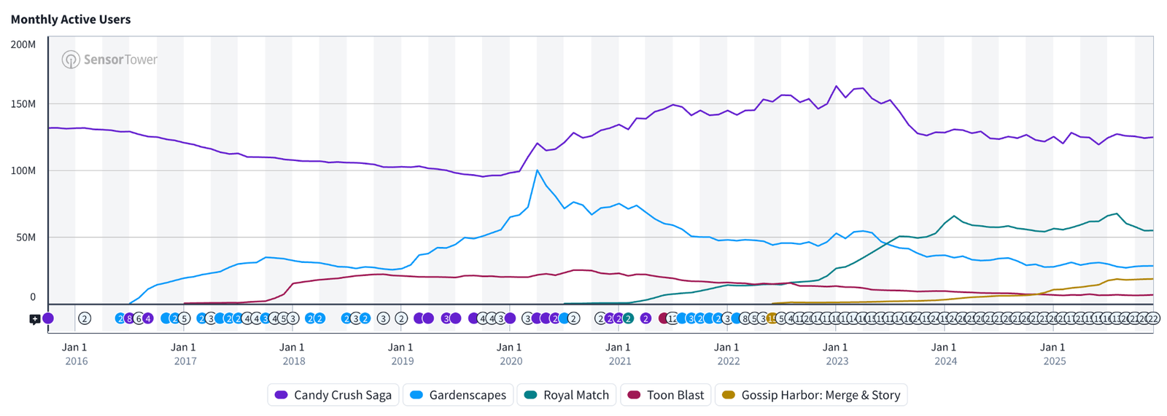Open the purple '3' event marker
The image size is (1167, 416).
coord(446,318)
